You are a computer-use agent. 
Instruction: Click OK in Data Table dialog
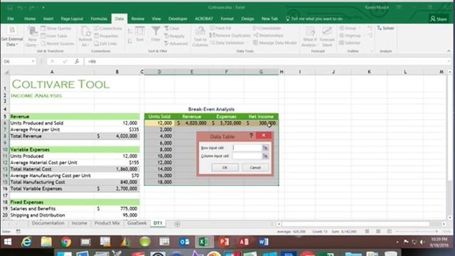pyautogui.click(x=225, y=168)
